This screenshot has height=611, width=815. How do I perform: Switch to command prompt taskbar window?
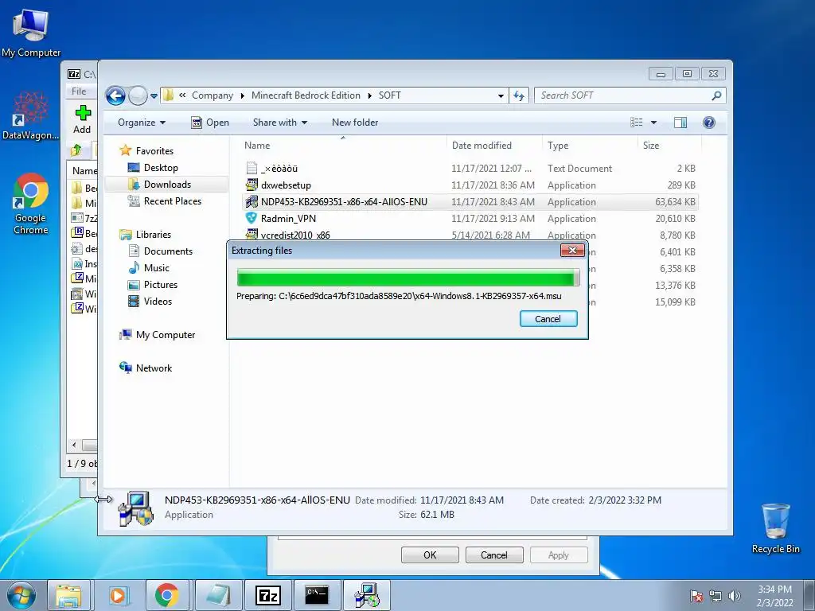(317, 595)
